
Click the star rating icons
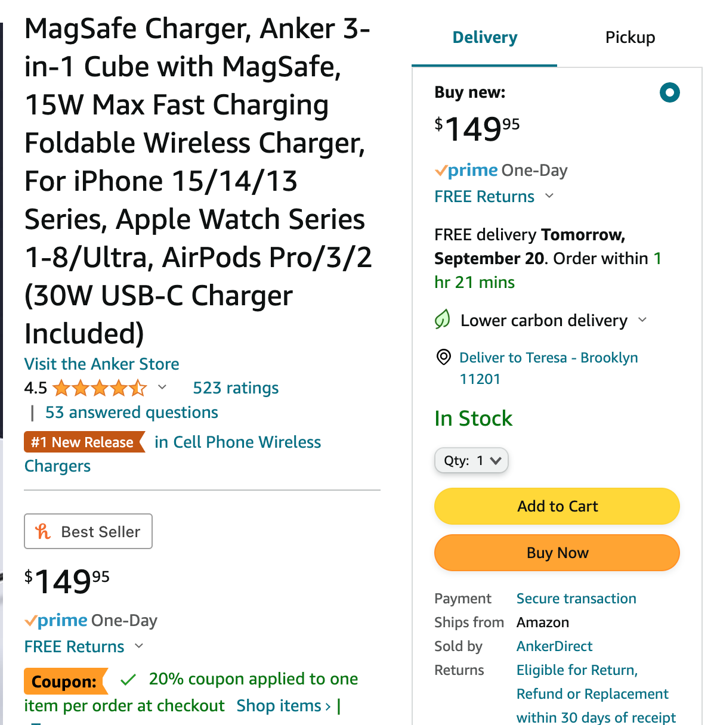tap(100, 388)
